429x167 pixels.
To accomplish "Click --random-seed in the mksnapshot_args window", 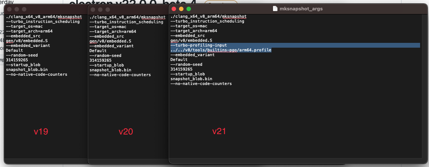I will pyautogui.click(x=186, y=64).
